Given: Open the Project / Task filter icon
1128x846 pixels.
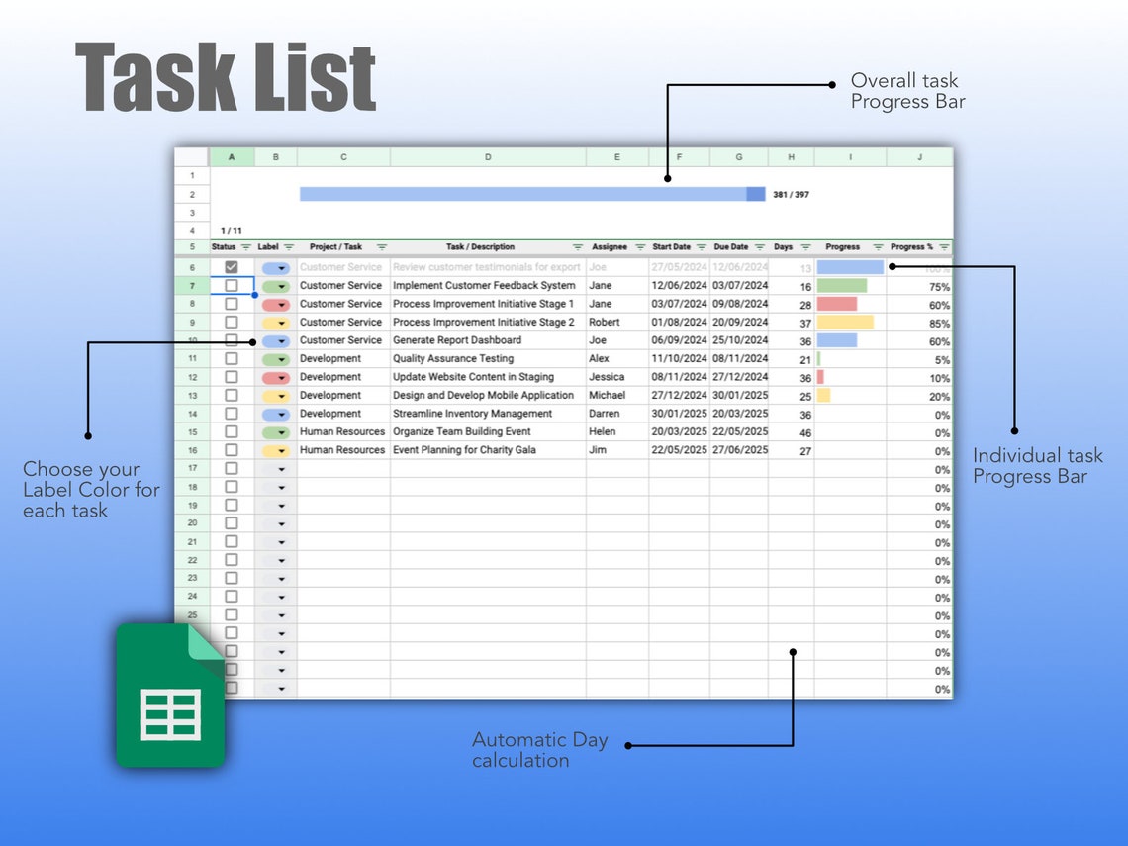Looking at the screenshot, I should [381, 247].
